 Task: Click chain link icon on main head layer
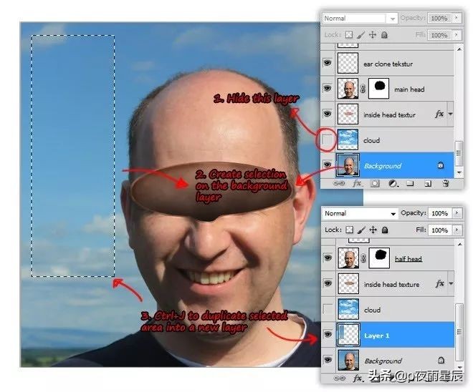[x=363, y=89]
